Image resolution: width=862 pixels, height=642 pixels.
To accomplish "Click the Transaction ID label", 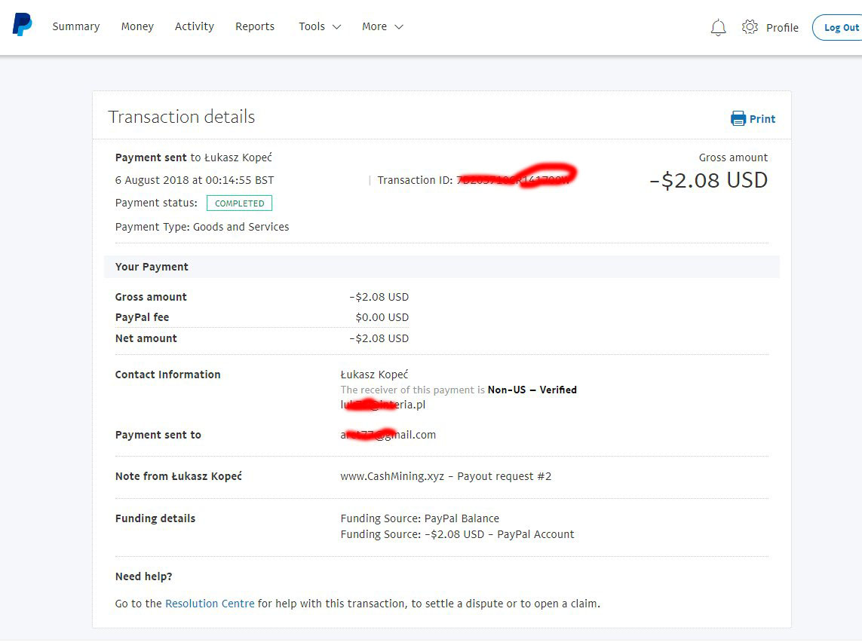I will 415,180.
